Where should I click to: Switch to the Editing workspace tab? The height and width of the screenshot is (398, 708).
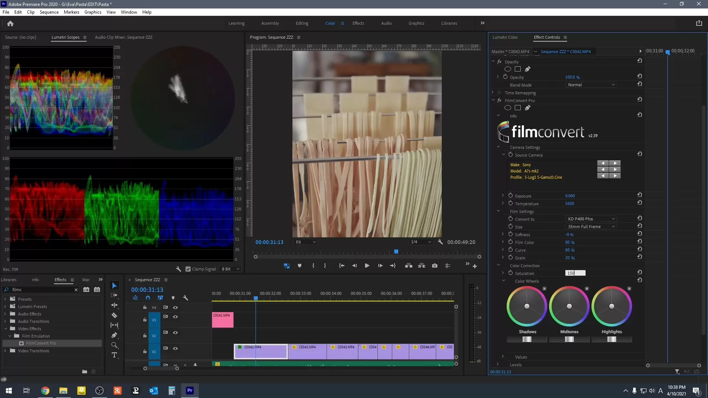click(x=302, y=23)
